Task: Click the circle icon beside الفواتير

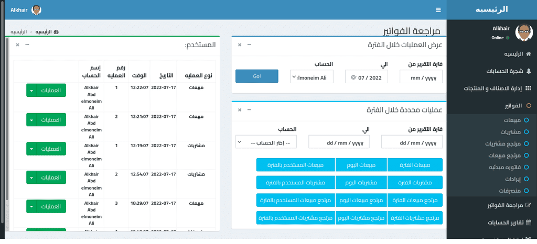Action: tap(529, 106)
